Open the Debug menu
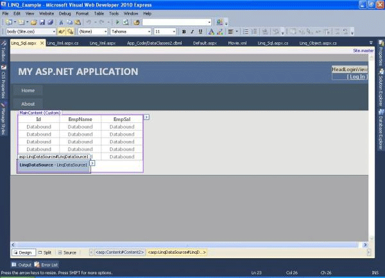385x278 pixels. pyautogui.click(x=65, y=13)
